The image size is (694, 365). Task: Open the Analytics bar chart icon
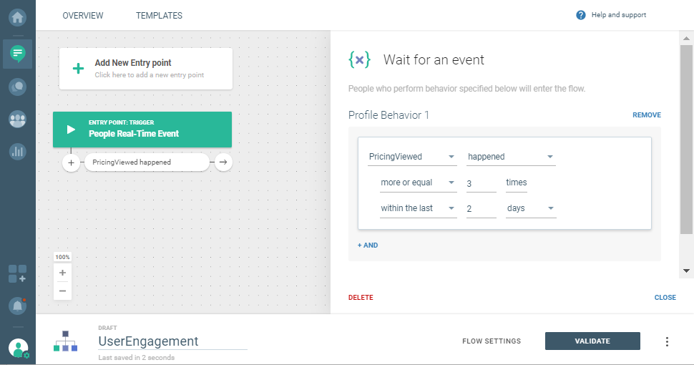[17, 151]
